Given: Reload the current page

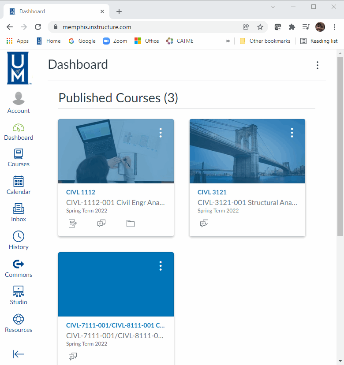Looking at the screenshot, I should click(x=38, y=27).
